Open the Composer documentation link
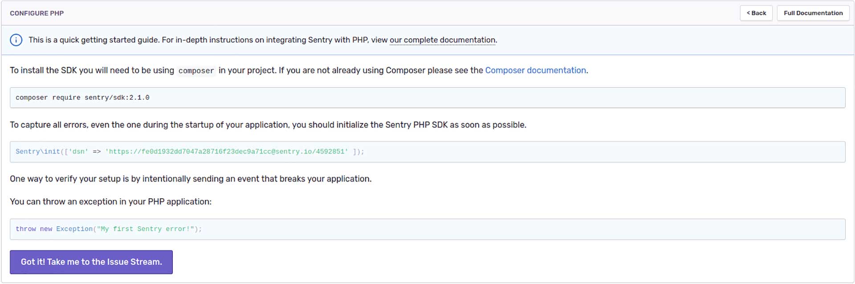This screenshot has height=284, width=855. [x=535, y=70]
